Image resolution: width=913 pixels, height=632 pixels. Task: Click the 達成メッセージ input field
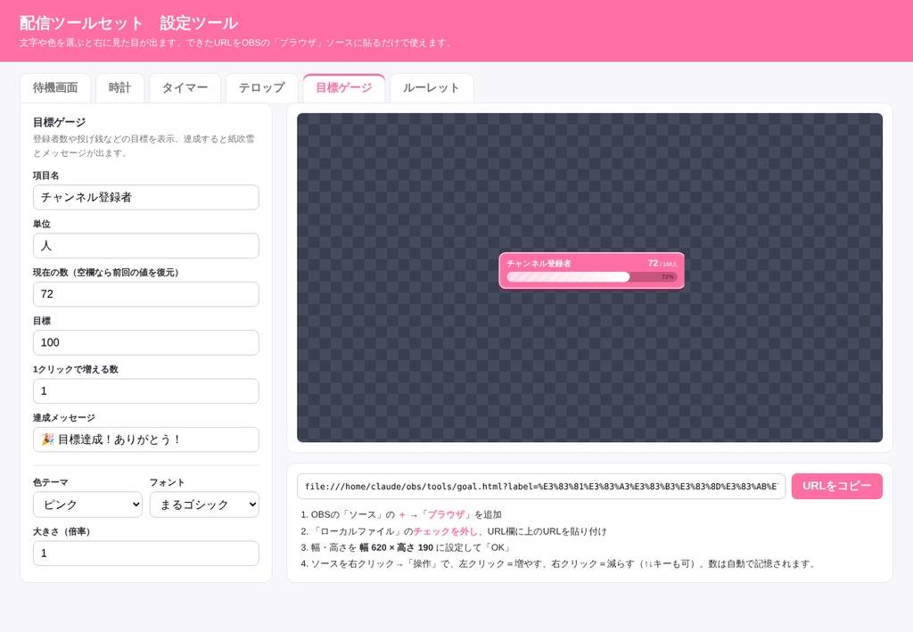146,439
